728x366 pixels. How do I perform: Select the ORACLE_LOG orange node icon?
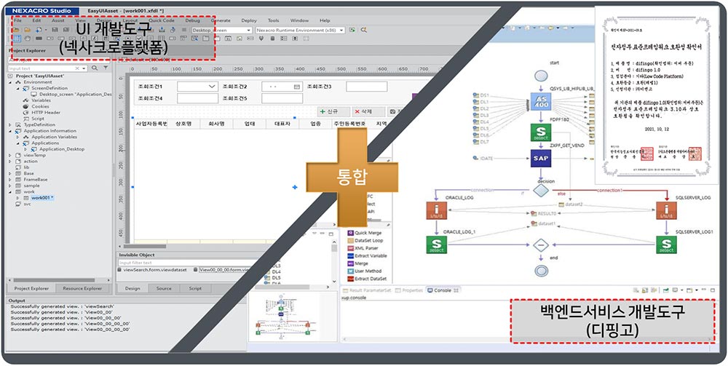436,210
